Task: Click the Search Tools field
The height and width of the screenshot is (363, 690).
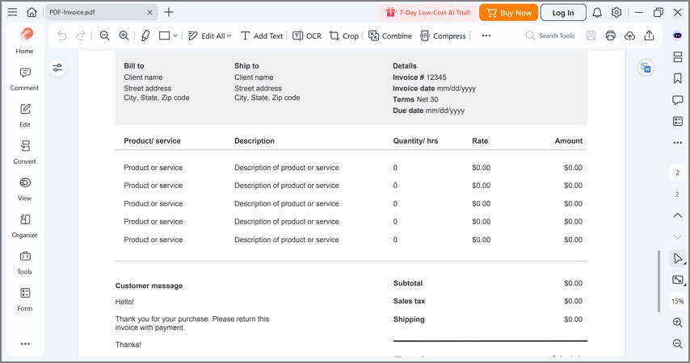Action: [x=550, y=35]
